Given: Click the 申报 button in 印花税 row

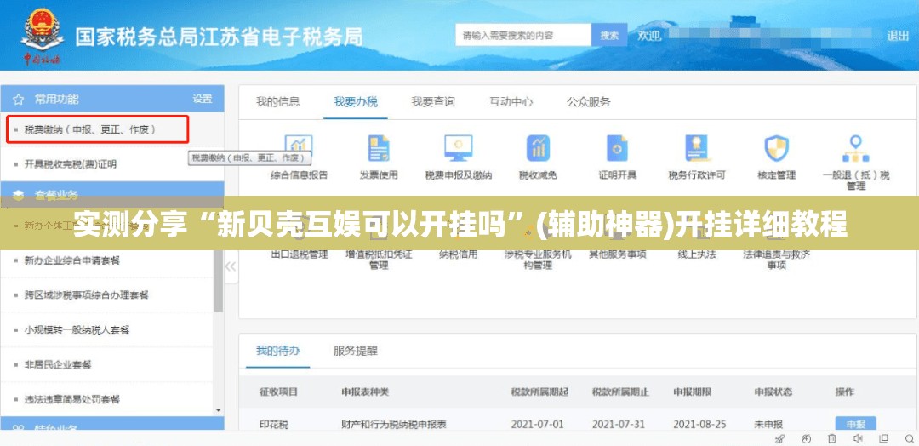Looking at the screenshot, I should click(x=856, y=424).
